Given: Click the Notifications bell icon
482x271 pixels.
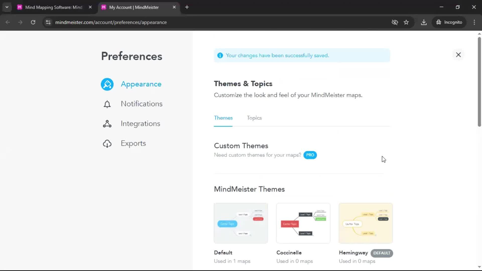Looking at the screenshot, I should point(107,104).
